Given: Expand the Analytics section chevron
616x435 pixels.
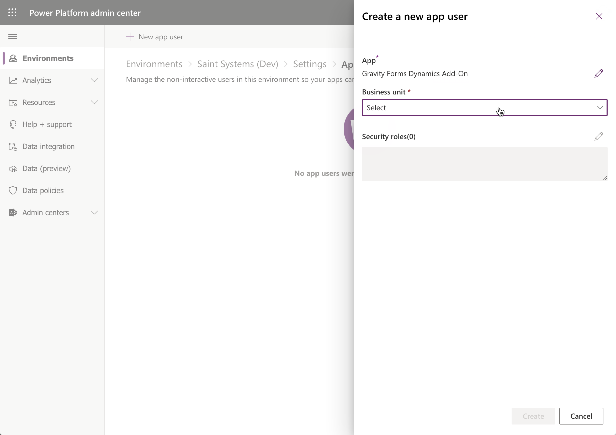Looking at the screenshot, I should 94,80.
